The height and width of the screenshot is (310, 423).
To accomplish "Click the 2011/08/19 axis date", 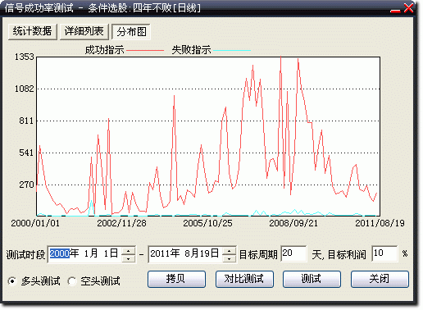I will click(380, 223).
